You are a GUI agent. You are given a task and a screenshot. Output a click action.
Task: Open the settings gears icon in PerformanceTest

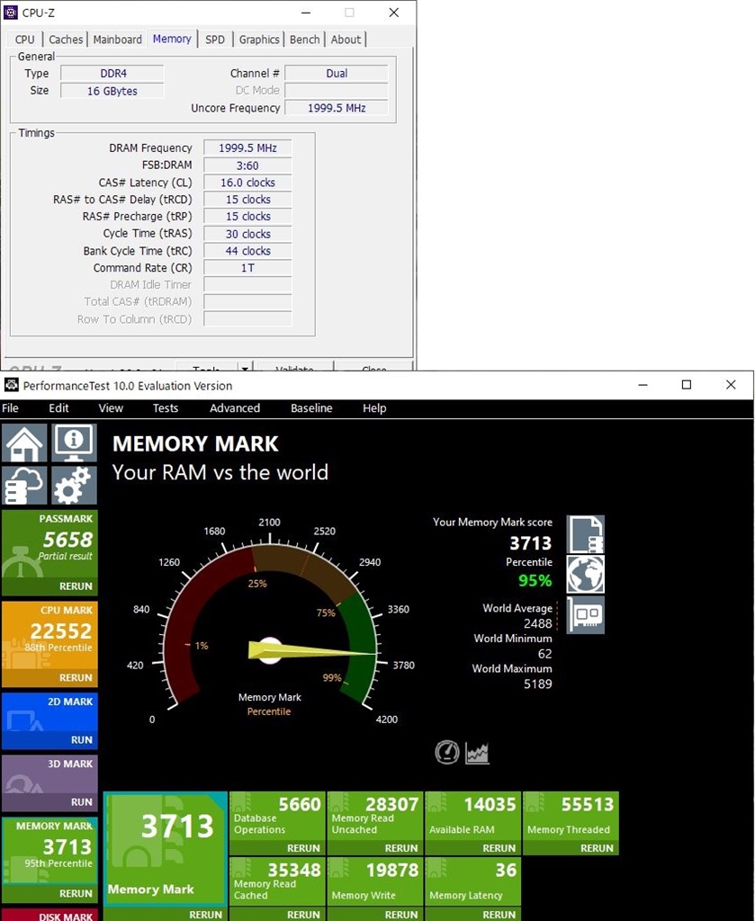click(74, 485)
